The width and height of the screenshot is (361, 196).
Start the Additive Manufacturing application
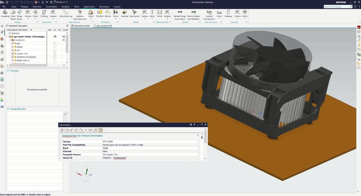(80, 14)
